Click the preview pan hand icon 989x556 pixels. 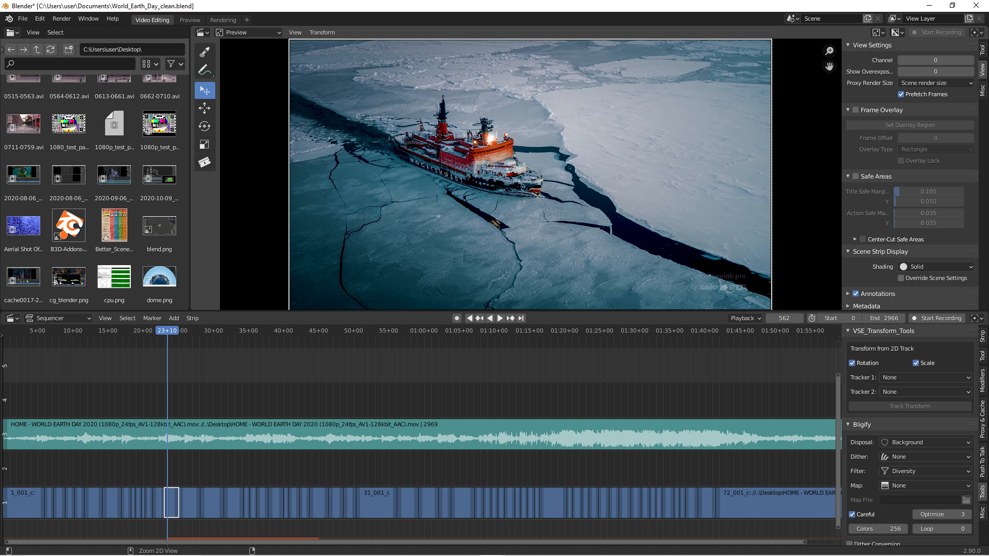point(829,66)
